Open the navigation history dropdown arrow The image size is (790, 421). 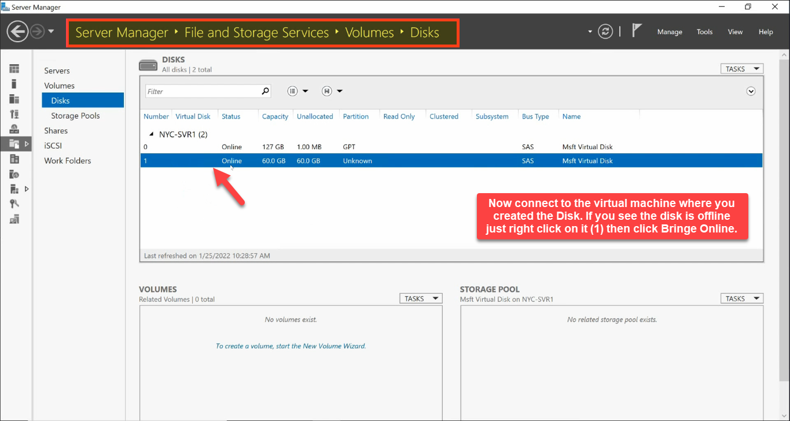click(x=51, y=31)
